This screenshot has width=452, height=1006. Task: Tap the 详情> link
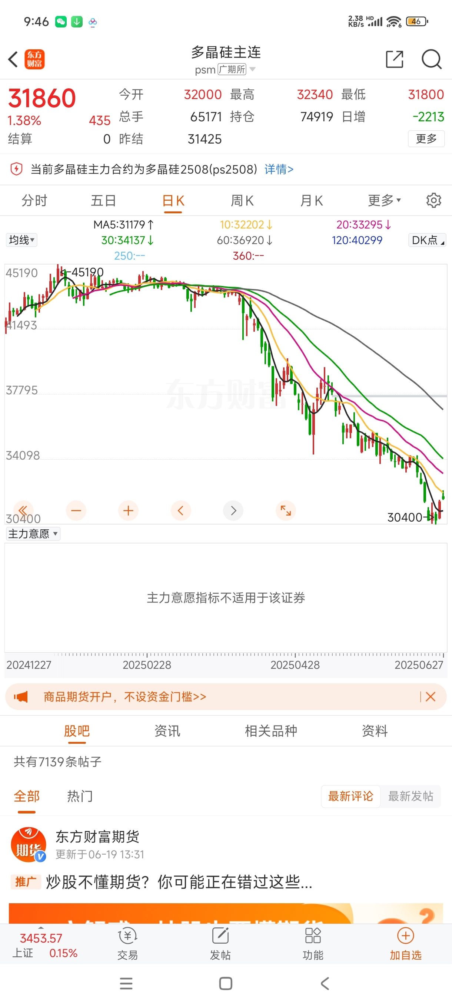click(x=279, y=169)
